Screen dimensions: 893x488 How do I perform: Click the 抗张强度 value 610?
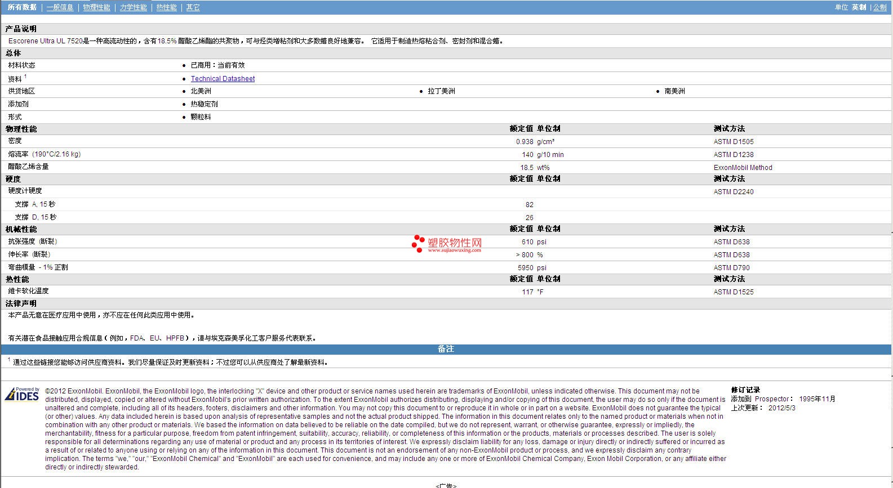[x=527, y=242]
